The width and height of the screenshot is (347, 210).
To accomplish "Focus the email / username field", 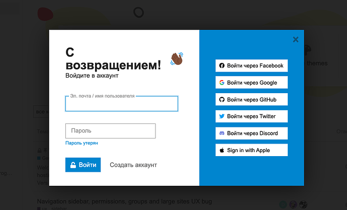I will pos(122,103).
